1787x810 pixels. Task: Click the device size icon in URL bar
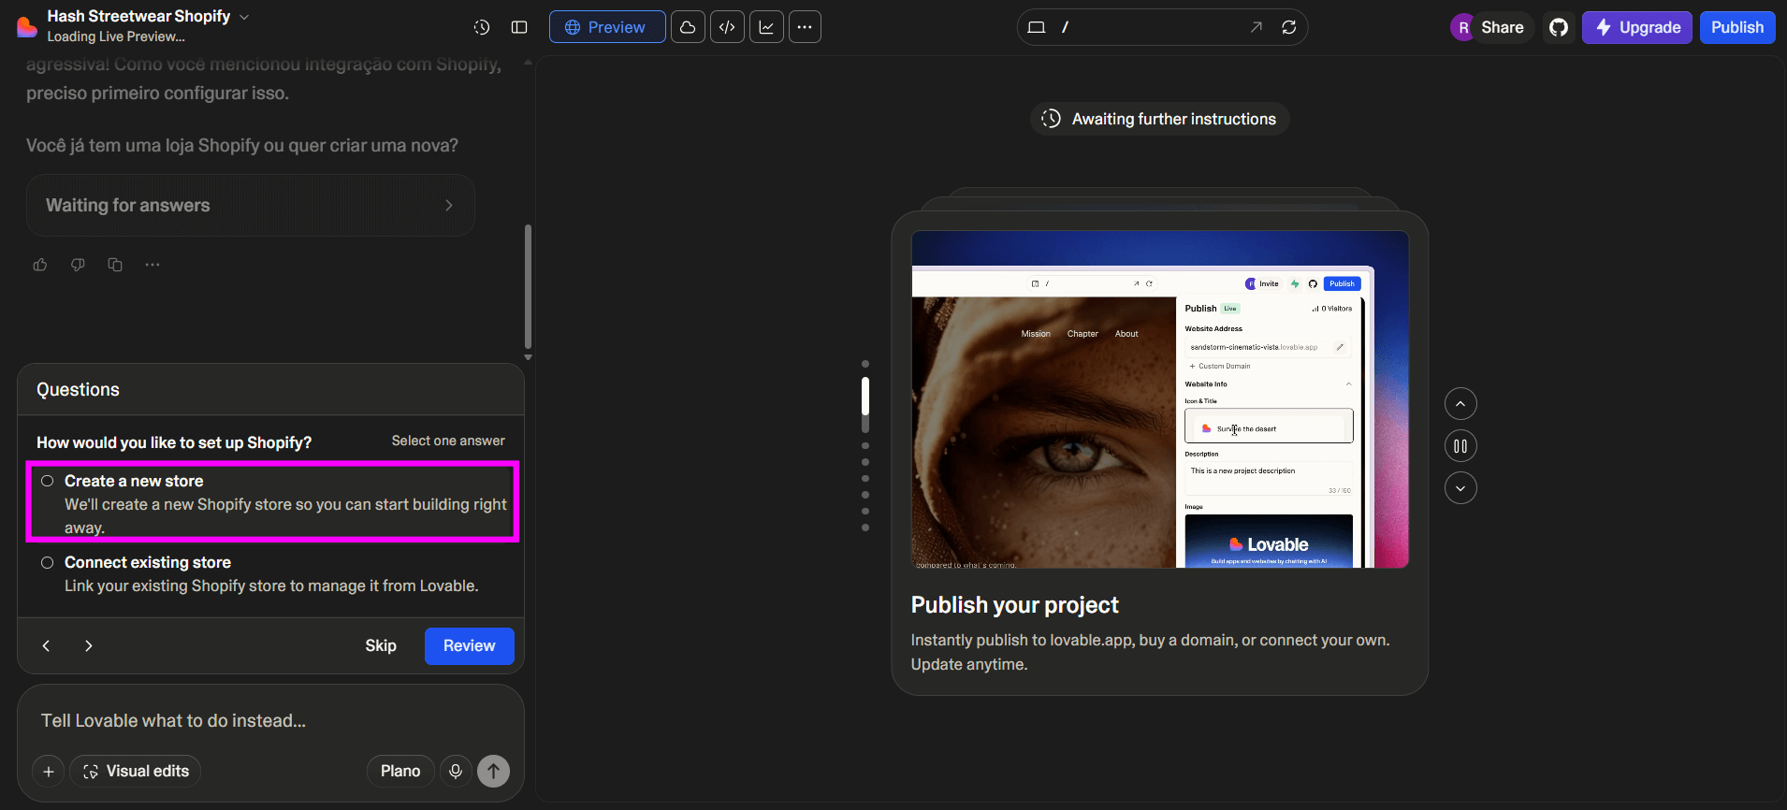pos(1036,27)
